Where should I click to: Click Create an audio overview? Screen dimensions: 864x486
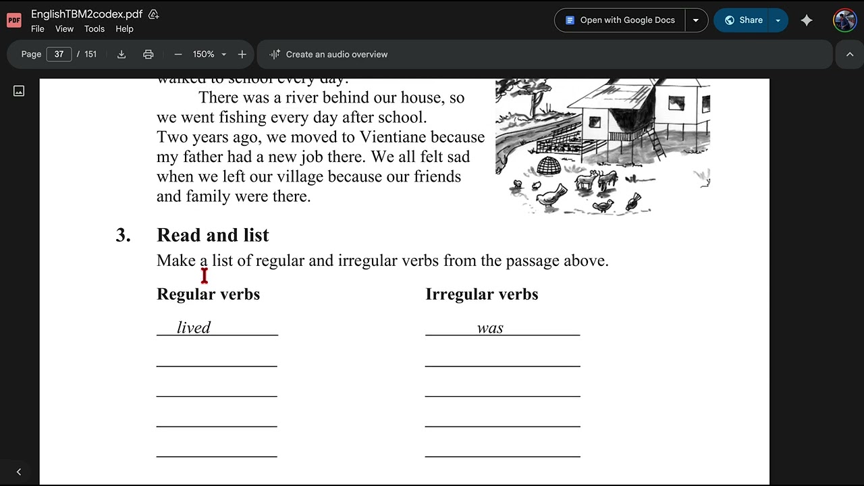[328, 54]
